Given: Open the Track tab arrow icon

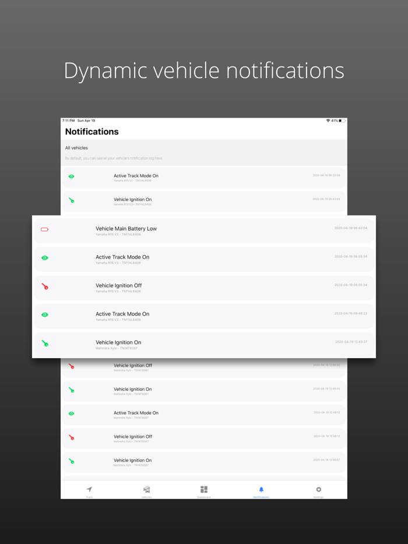Looking at the screenshot, I should pos(89,490).
